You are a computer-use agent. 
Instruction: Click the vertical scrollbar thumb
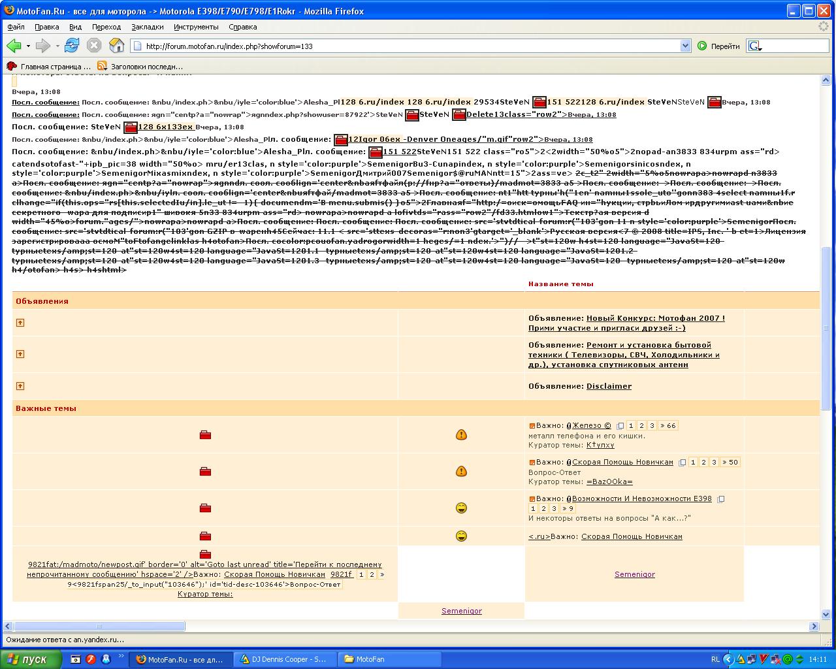coord(826,328)
